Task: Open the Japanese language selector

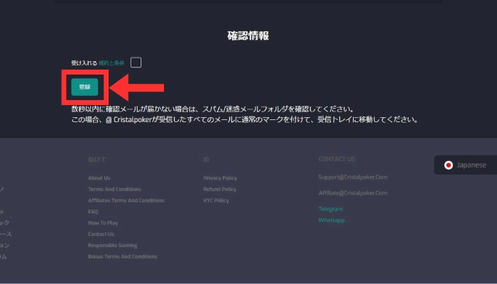Action: coord(465,165)
